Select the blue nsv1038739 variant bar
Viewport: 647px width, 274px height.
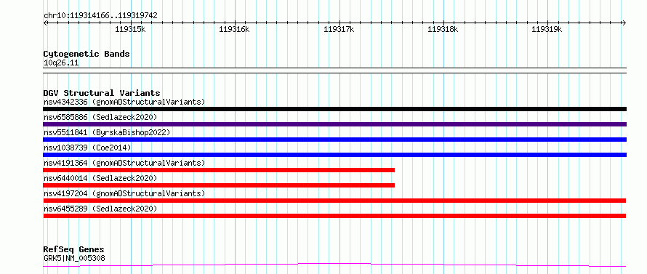click(335, 155)
